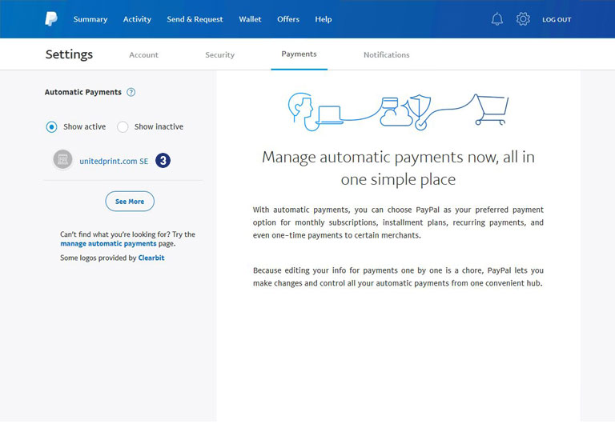Go to the Activity page
The width and height of the screenshot is (615, 424).
pyautogui.click(x=137, y=19)
